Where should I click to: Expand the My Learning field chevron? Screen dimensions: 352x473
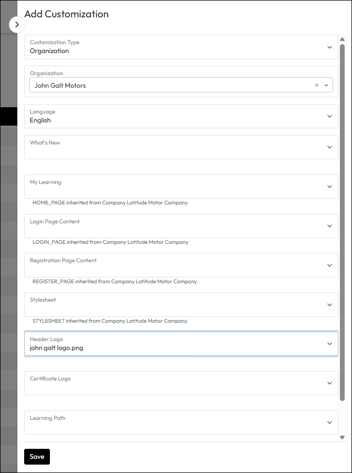point(329,187)
